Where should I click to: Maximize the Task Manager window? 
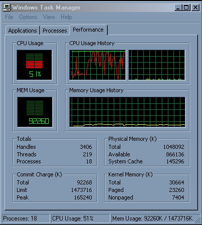point(186,8)
